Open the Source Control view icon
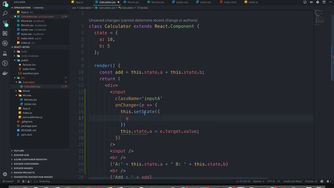334x188 pixels. 5,23
